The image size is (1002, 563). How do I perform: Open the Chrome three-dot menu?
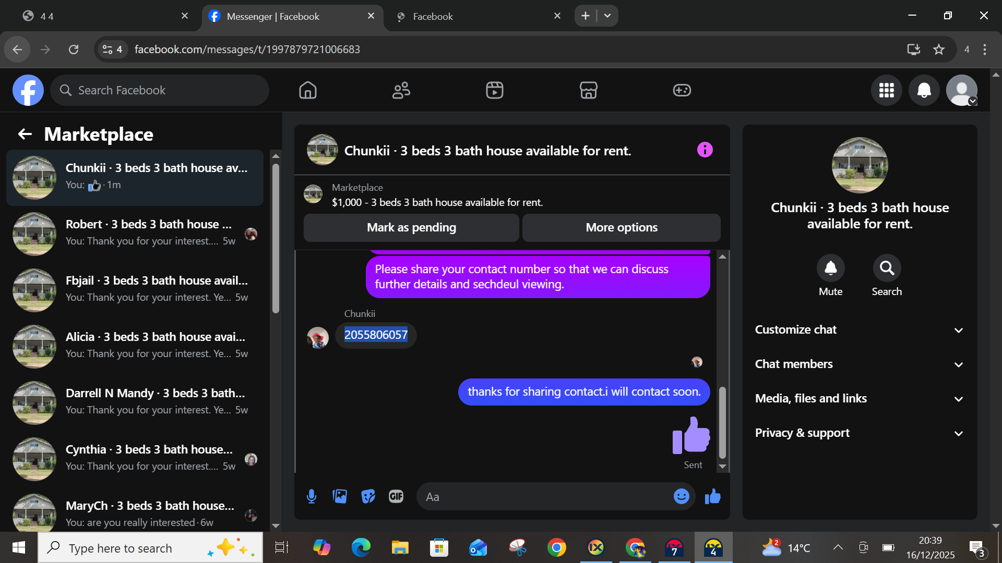985,50
